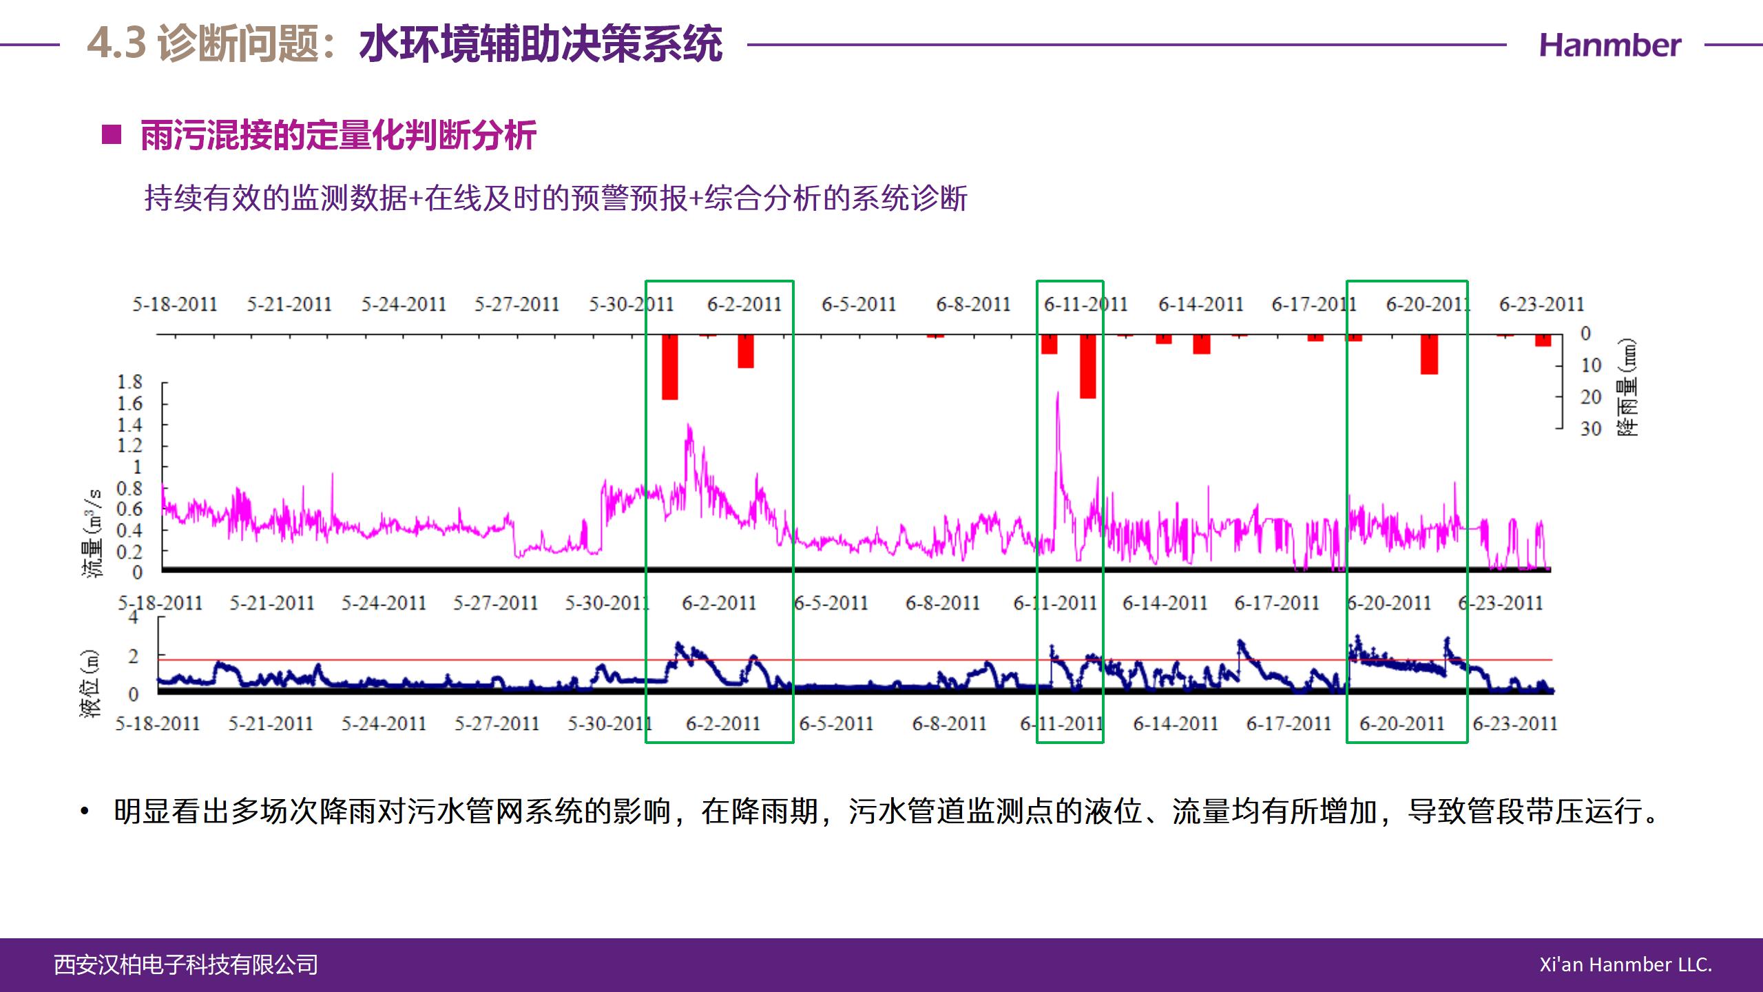Click the liquid level axis value 4
The width and height of the screenshot is (1763, 992).
click(x=133, y=618)
